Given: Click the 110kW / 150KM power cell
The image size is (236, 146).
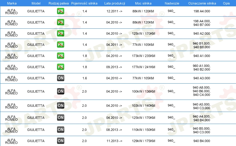Looking at the screenshot, I should pos(143,130).
